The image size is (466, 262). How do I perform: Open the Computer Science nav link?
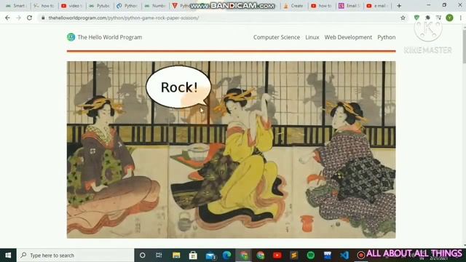point(277,37)
